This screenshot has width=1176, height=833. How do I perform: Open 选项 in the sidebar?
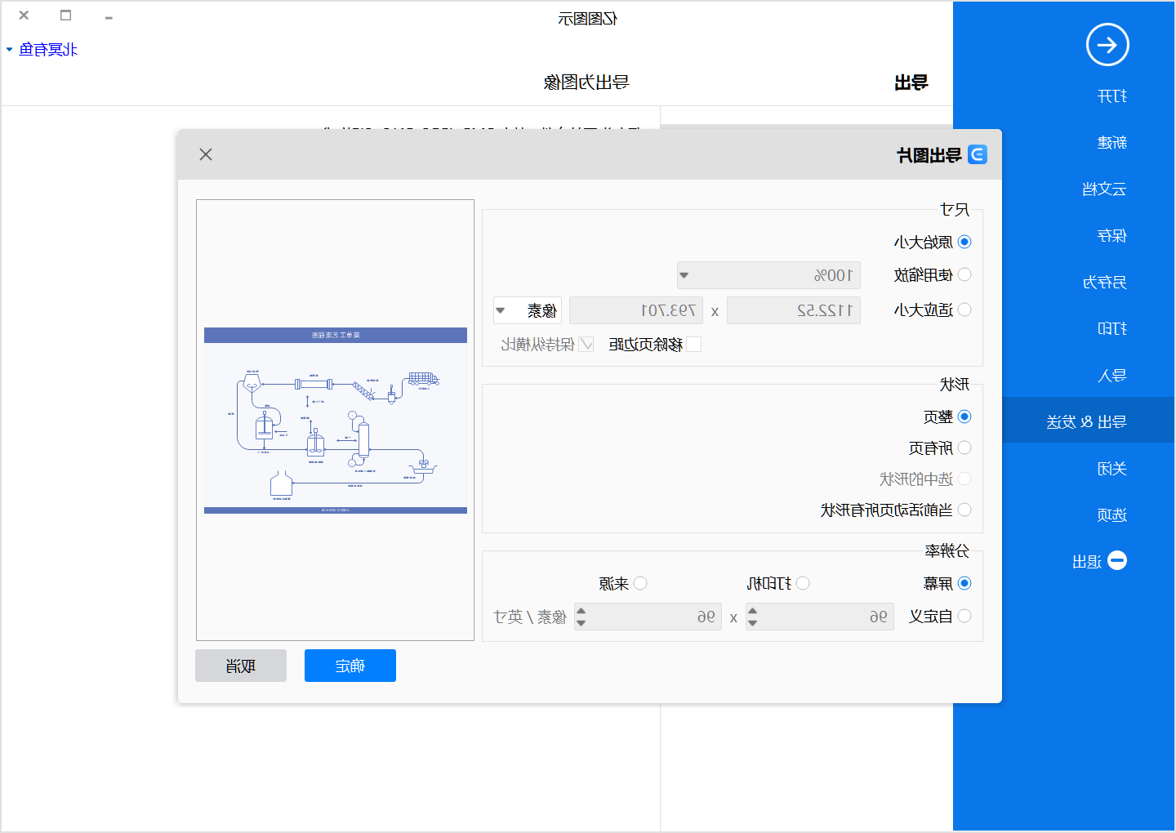point(1112,515)
